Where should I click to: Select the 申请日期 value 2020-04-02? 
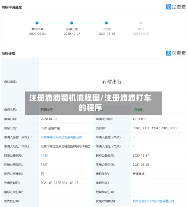point(49,119)
